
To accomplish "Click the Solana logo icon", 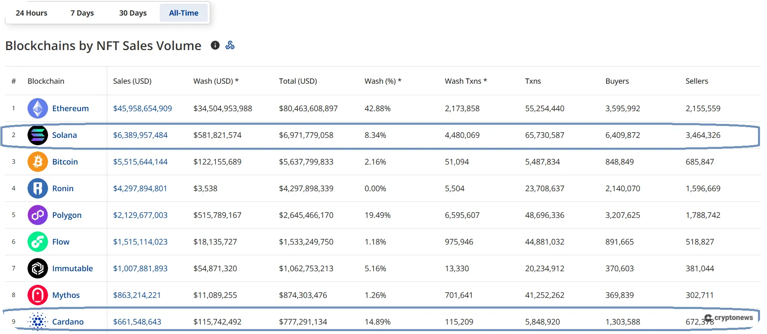I will coord(37,135).
